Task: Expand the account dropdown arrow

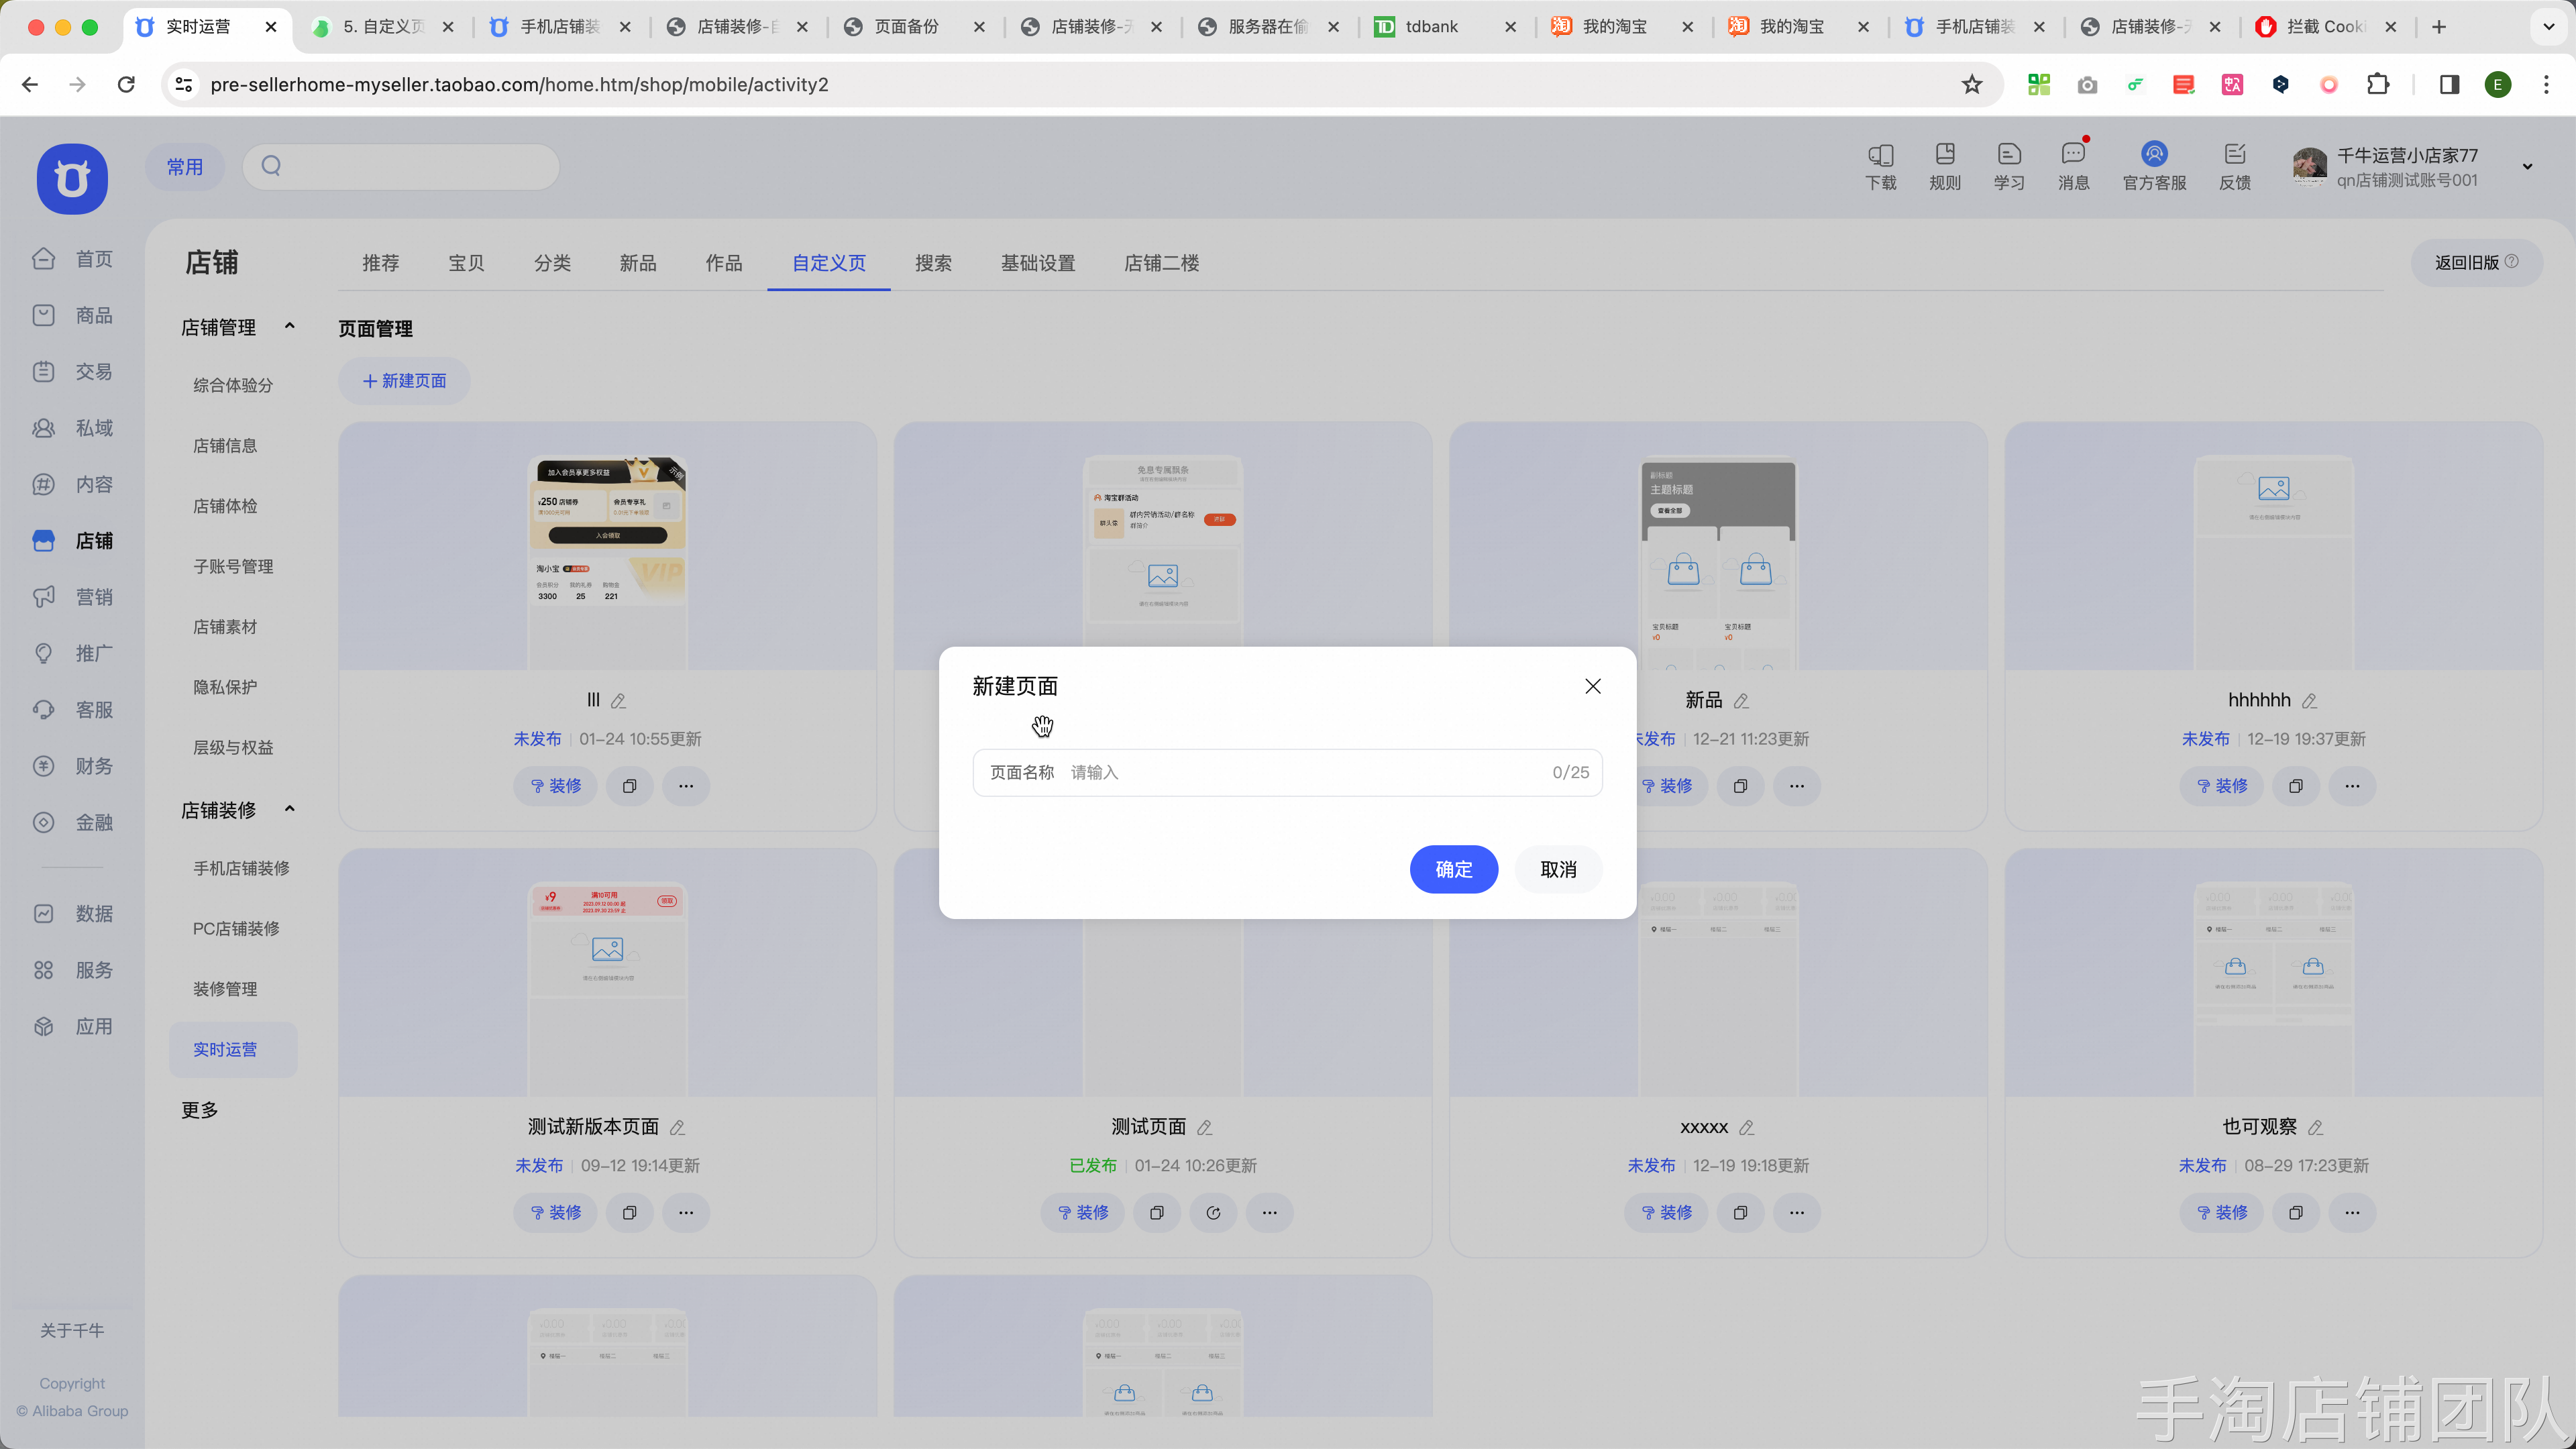Action: [2527, 167]
